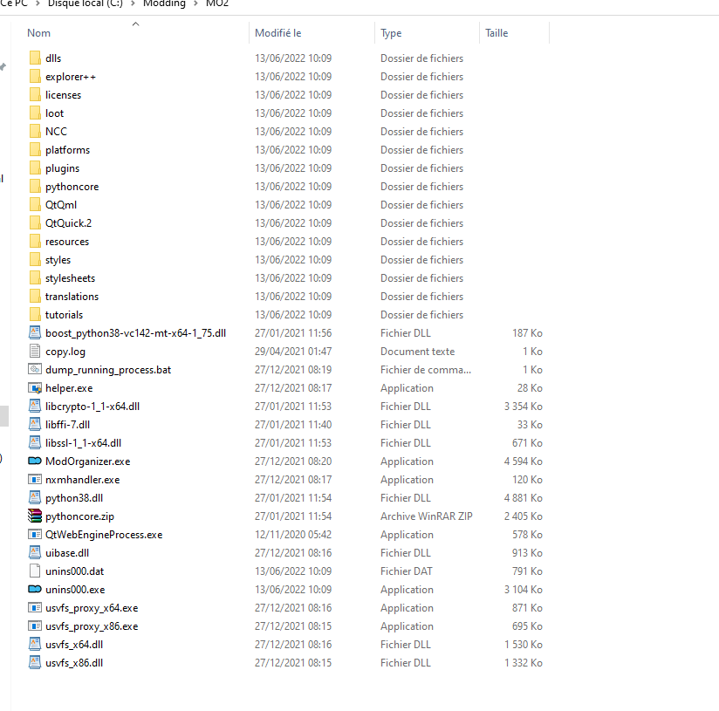Click the copy.log text document icon
The height and width of the screenshot is (711, 719).
pos(35,352)
